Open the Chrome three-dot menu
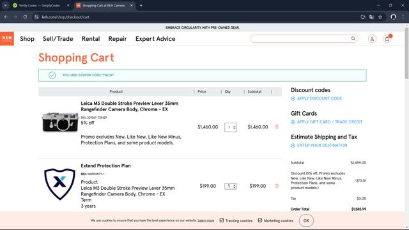This screenshot has height=230, width=409. tap(403, 17)
